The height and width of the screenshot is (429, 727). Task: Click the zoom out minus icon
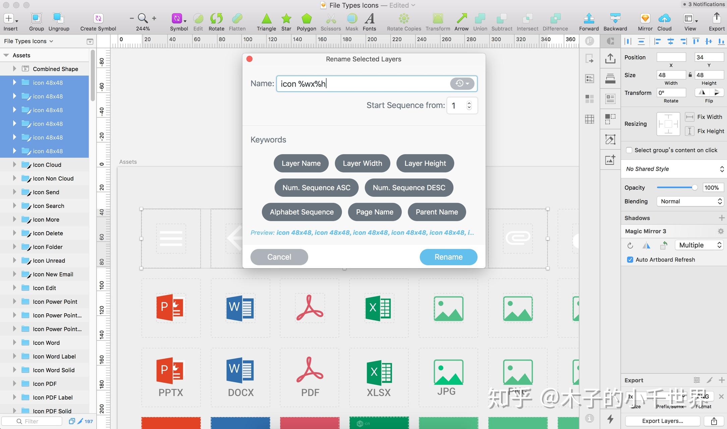pyautogui.click(x=132, y=18)
